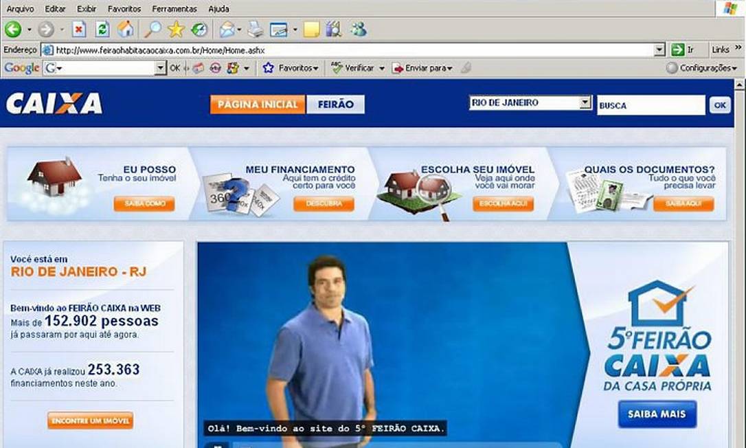The width and height of the screenshot is (746, 448).
Task: Open the Search magnifier in the toolbar
Action: pyautogui.click(x=152, y=30)
